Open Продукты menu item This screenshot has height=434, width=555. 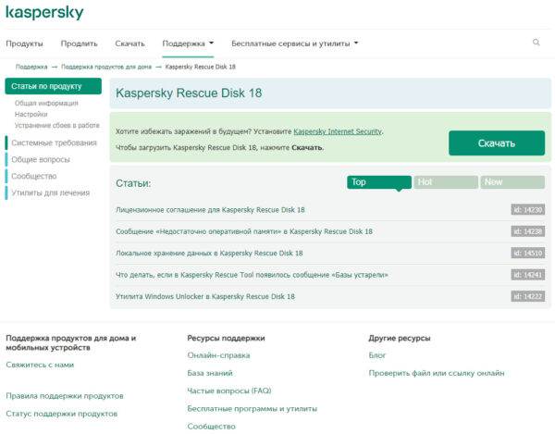pyautogui.click(x=24, y=43)
